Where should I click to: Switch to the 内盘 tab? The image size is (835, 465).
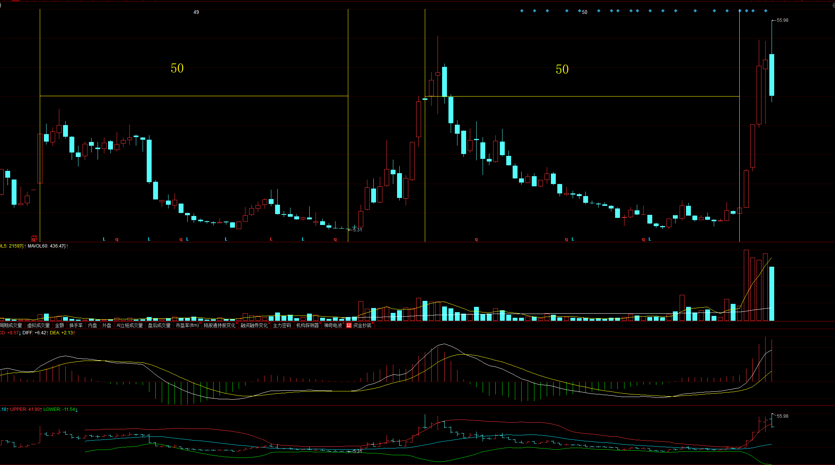[92, 325]
